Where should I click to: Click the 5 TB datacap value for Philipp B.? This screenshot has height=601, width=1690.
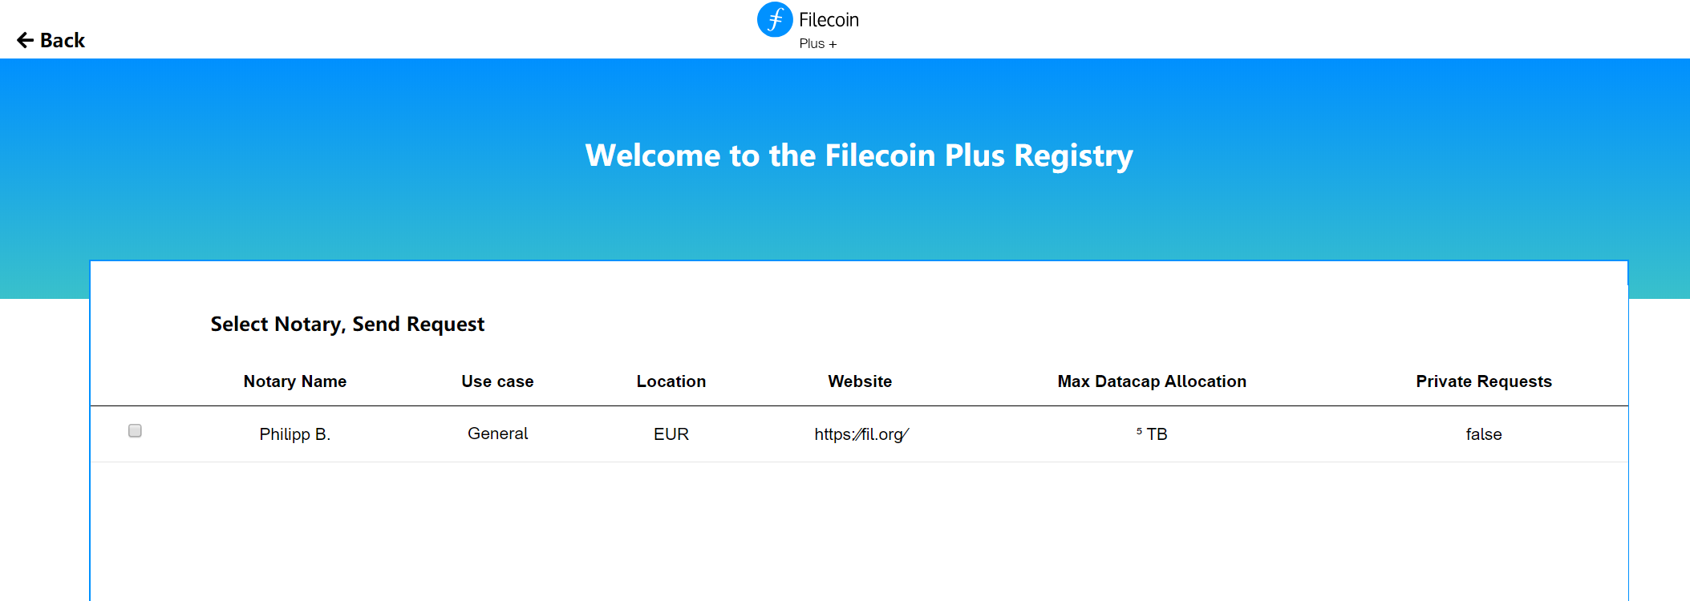coord(1152,434)
